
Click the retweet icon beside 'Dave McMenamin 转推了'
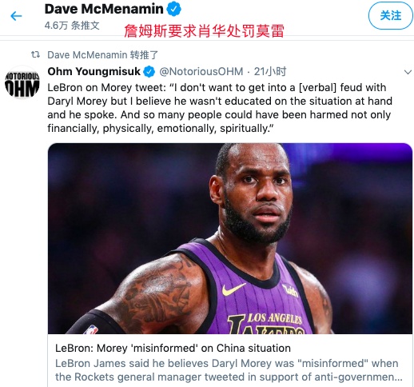(35, 55)
